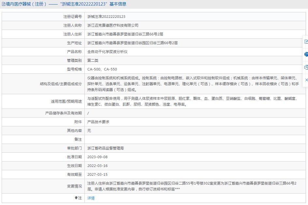Click the document icon beside the page title
Screen dimensions: 308x205
pos(3,4)
